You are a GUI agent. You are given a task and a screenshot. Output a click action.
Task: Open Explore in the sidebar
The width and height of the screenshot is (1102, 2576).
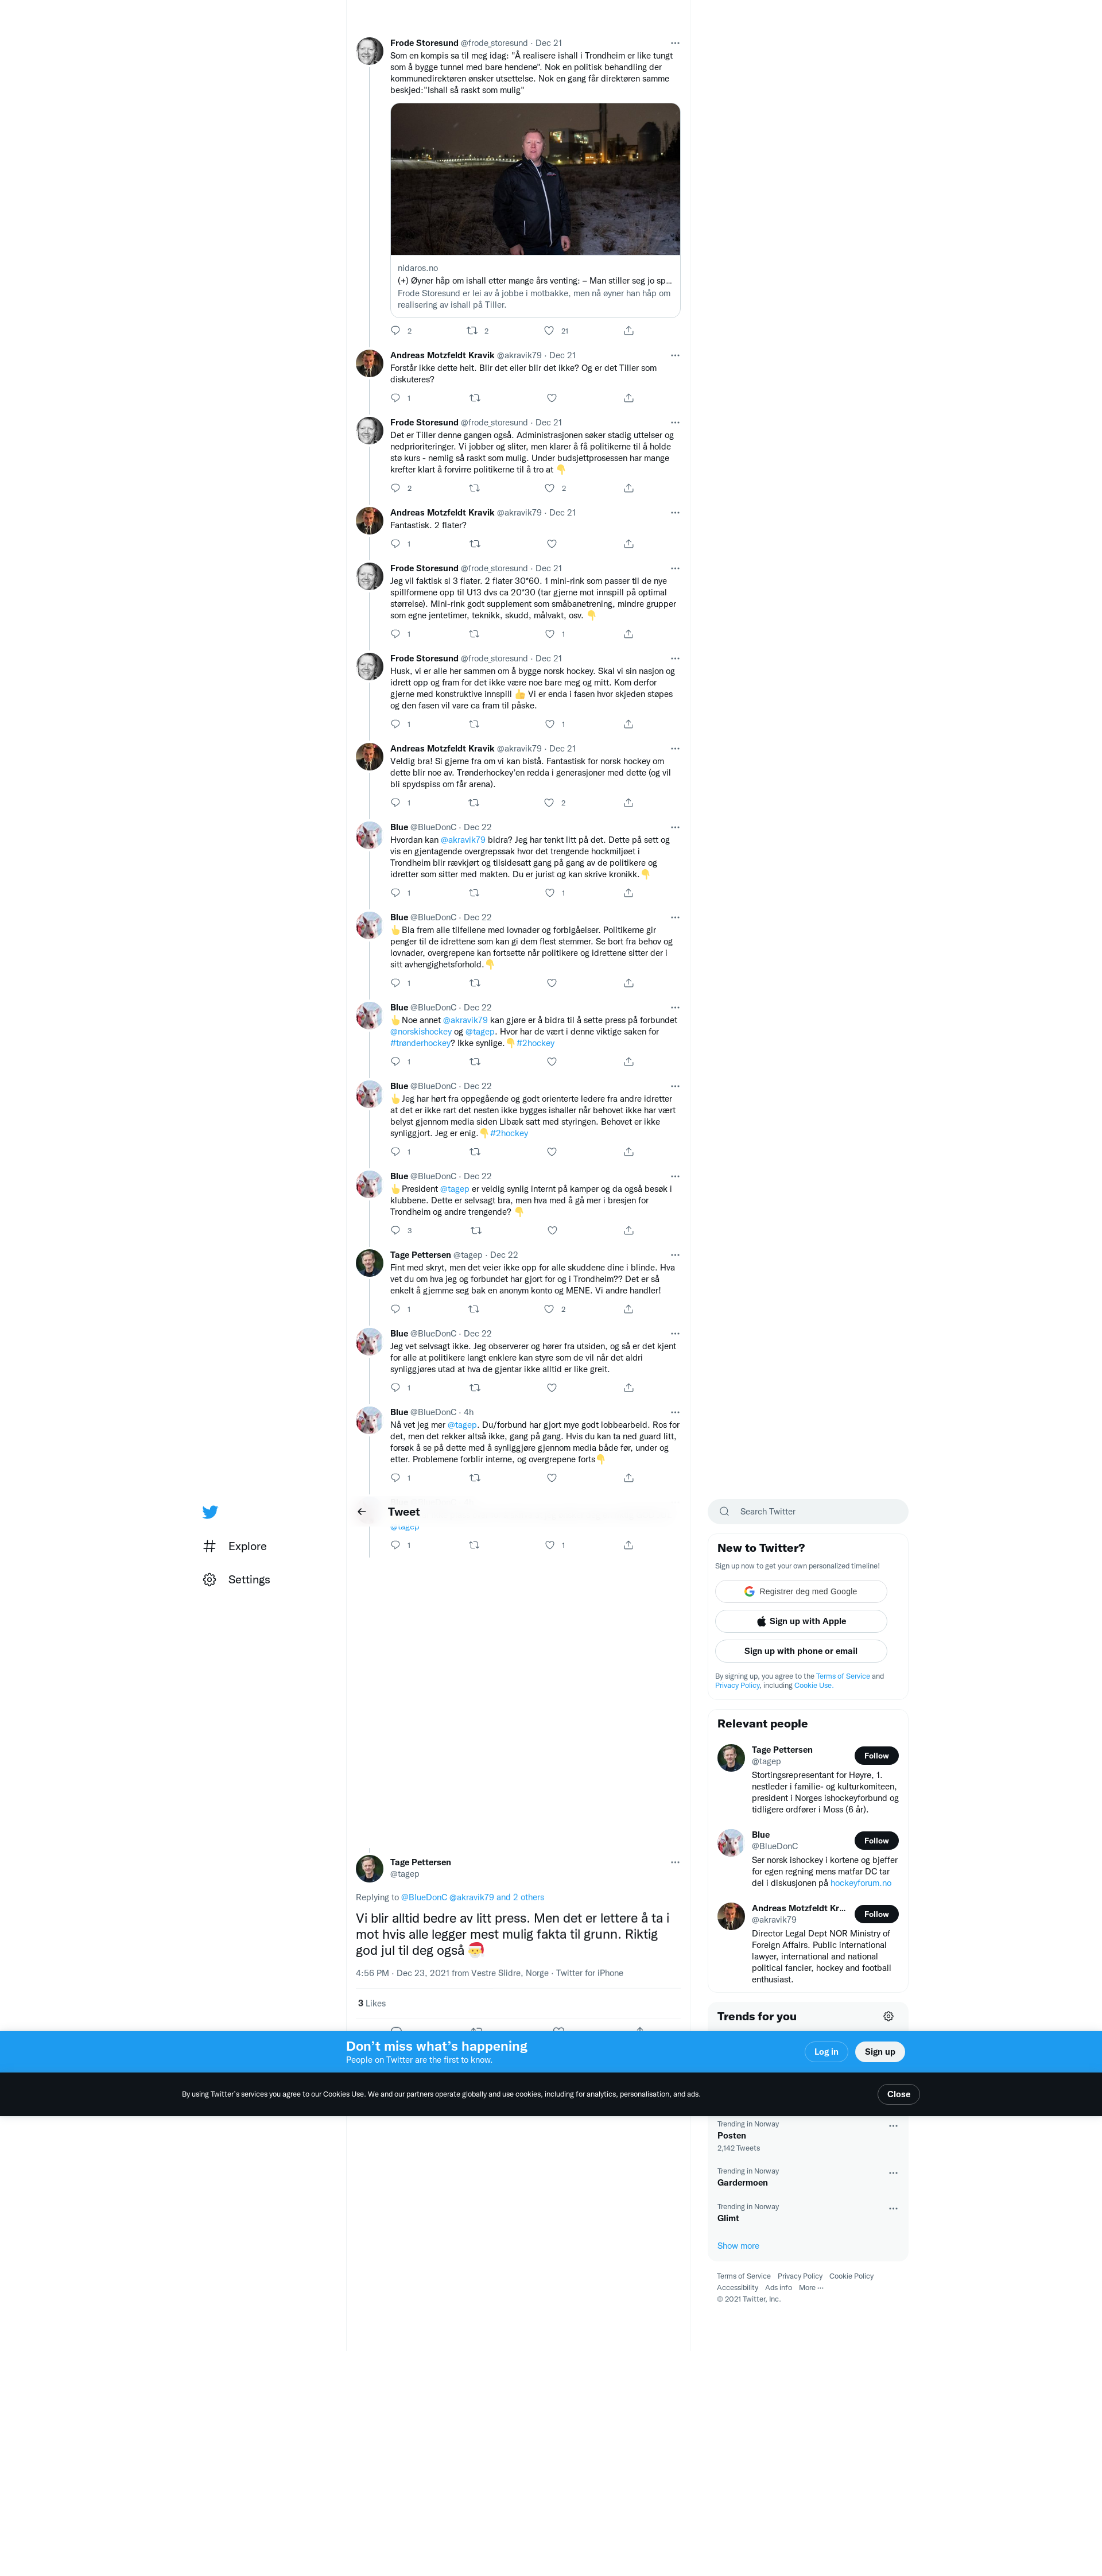point(236,1546)
